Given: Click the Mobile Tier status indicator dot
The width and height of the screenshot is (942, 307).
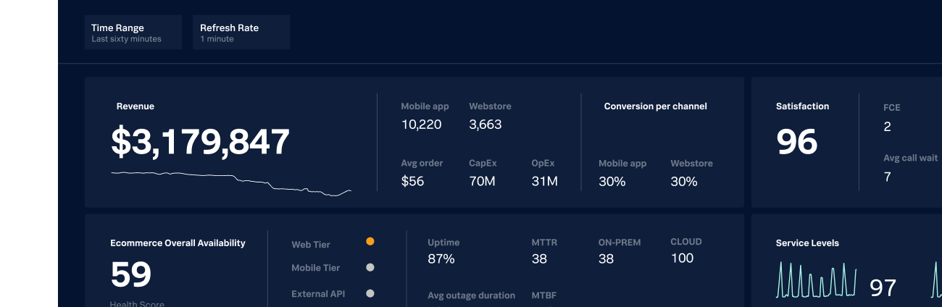Looking at the screenshot, I should pos(370,267).
